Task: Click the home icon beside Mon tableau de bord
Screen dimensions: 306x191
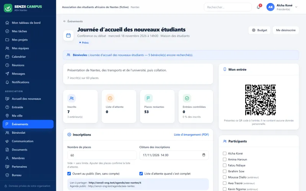Action: tap(7, 23)
